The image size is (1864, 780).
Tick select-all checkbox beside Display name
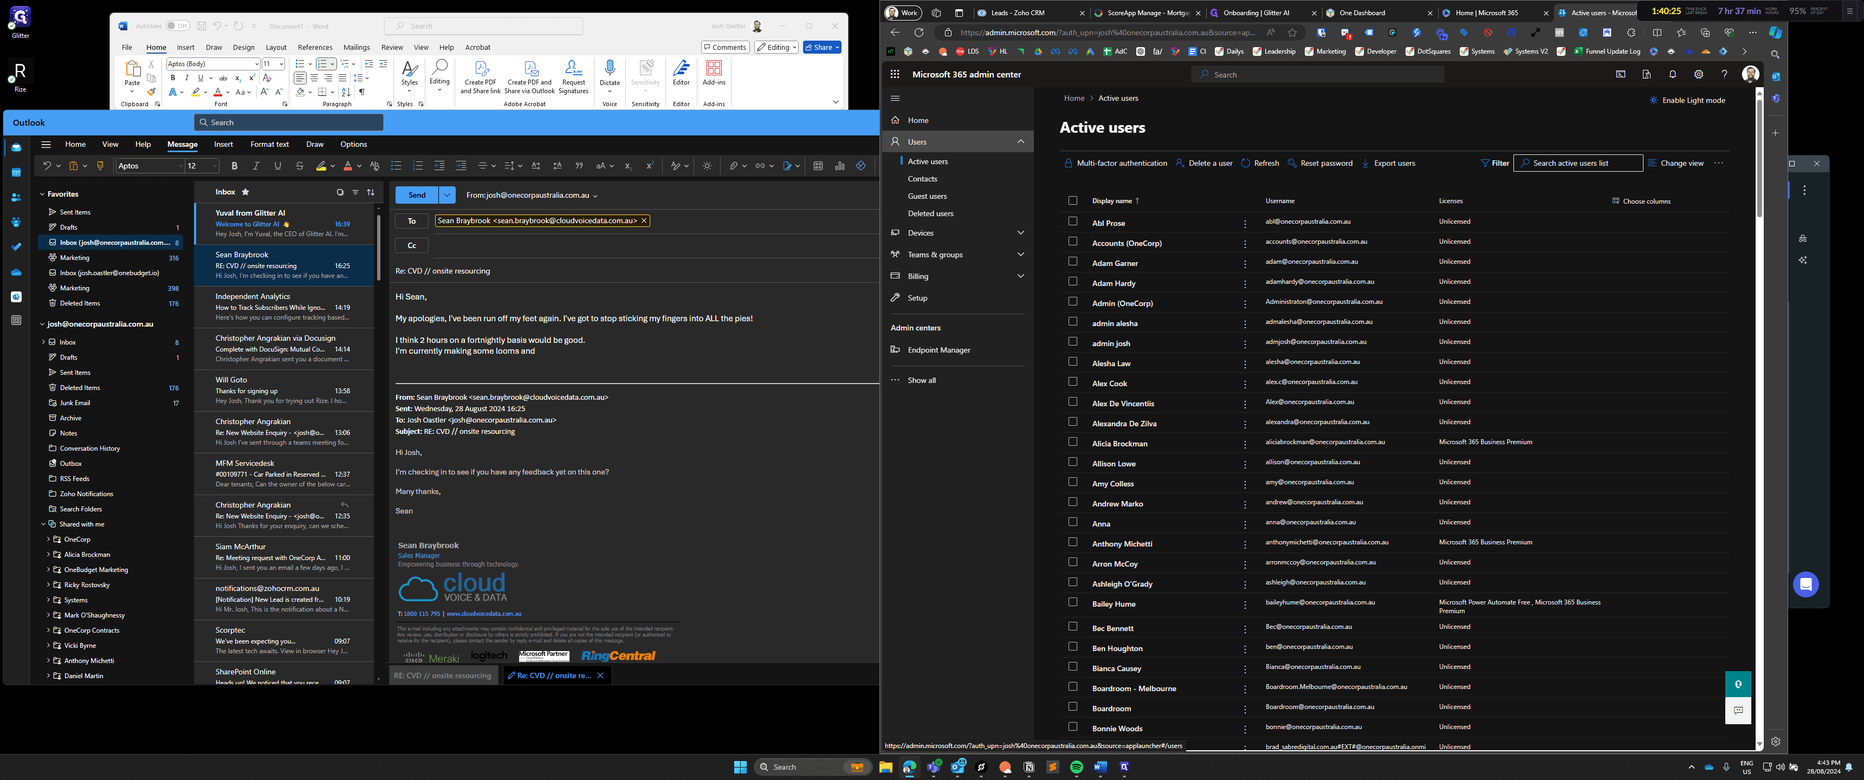click(1072, 200)
